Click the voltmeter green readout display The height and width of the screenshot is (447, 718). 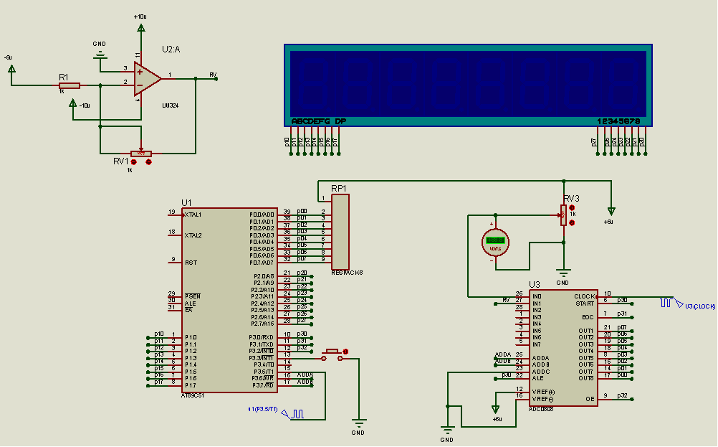(x=495, y=240)
